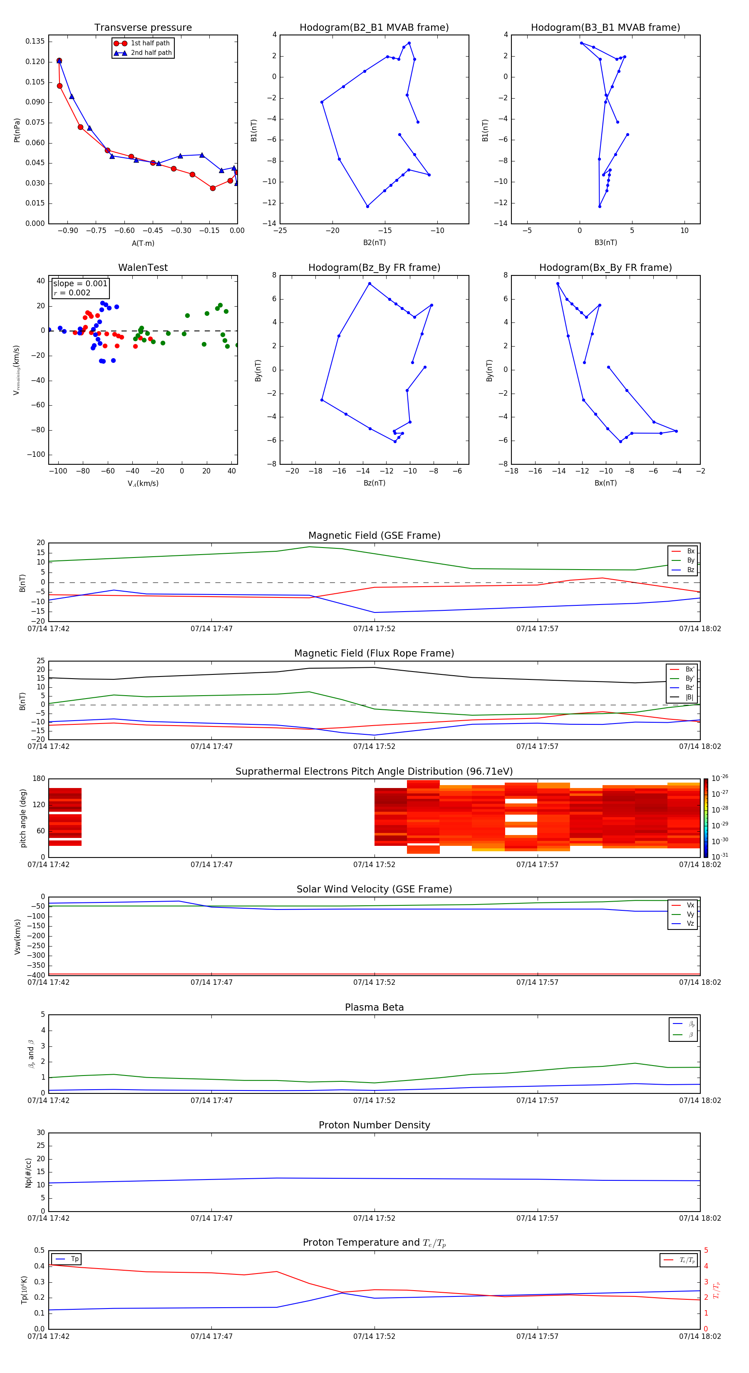
Task: Click the "Magnetic Field (Flux Rope Frame)" title
Action: pyautogui.click(x=374, y=654)
